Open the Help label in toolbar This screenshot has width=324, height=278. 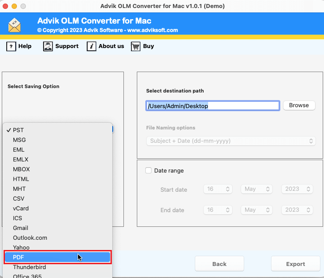(x=25, y=46)
